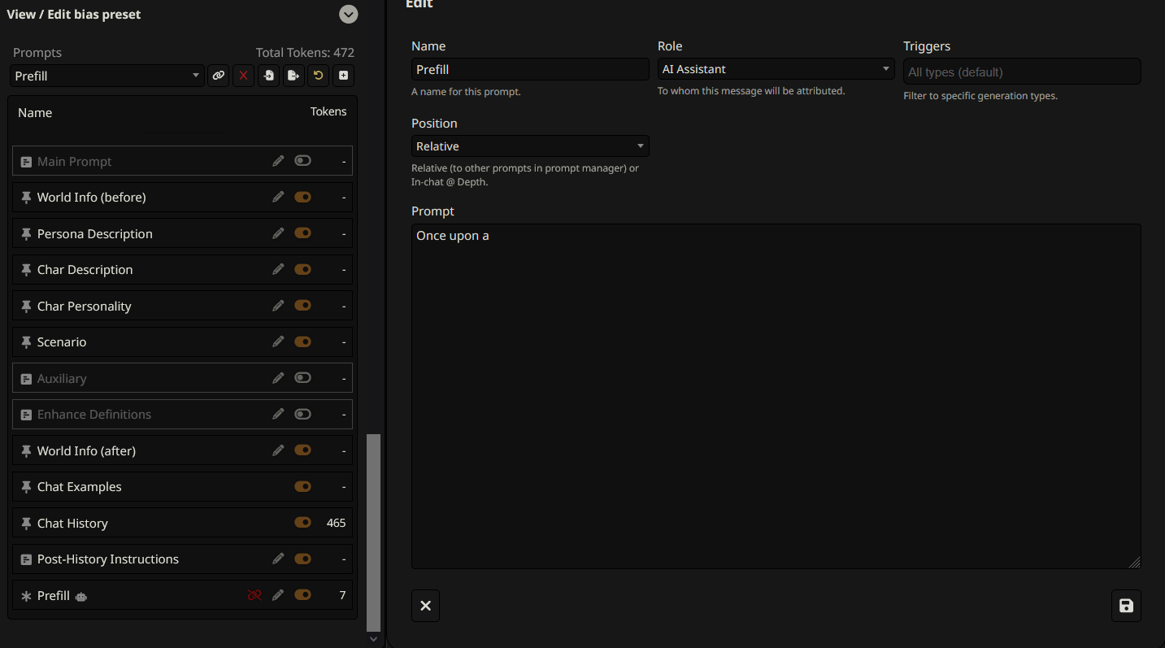Edit the World Info (after) prompt
Viewport: 1165px width, 648px height.
pos(278,450)
